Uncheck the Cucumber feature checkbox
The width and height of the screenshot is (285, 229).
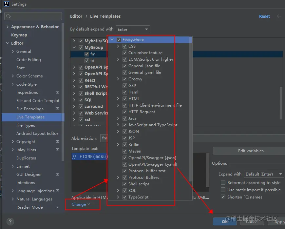tap(125, 52)
